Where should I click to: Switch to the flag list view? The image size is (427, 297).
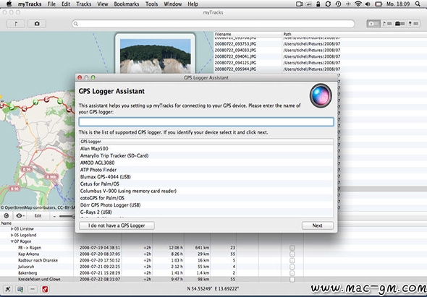coord(387,24)
